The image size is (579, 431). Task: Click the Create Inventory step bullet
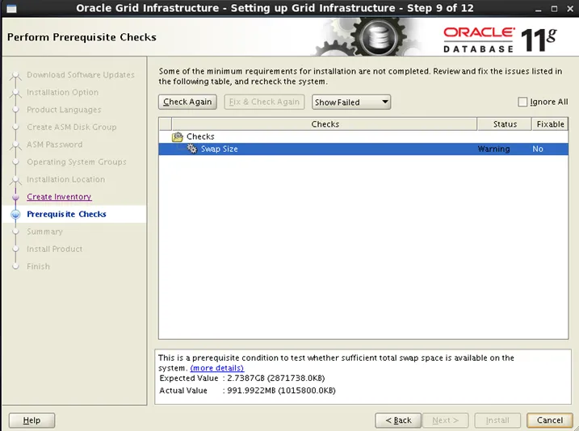click(15, 197)
